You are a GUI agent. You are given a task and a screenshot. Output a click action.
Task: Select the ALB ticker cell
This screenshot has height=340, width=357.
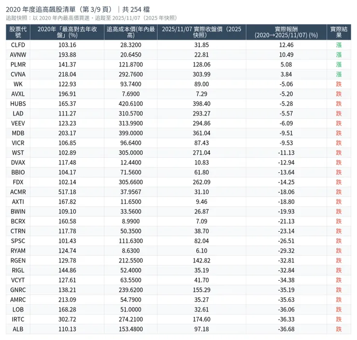tap(18, 329)
